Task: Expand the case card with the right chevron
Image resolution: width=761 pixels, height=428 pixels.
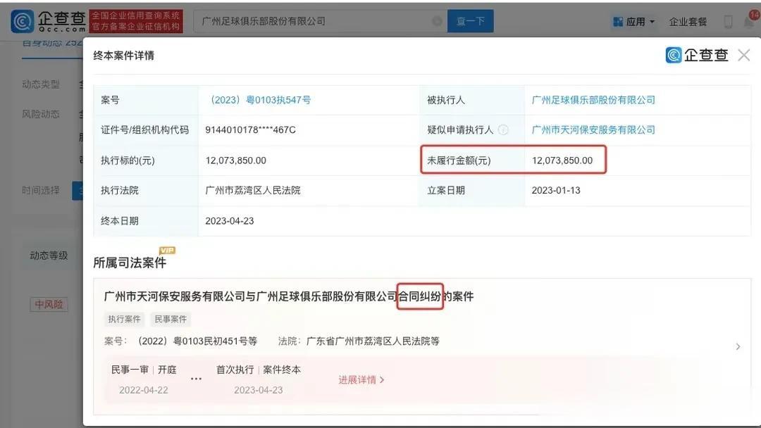Action: (x=738, y=346)
